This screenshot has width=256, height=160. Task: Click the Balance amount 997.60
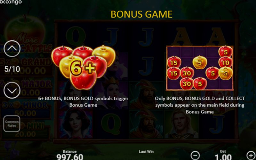70,157
